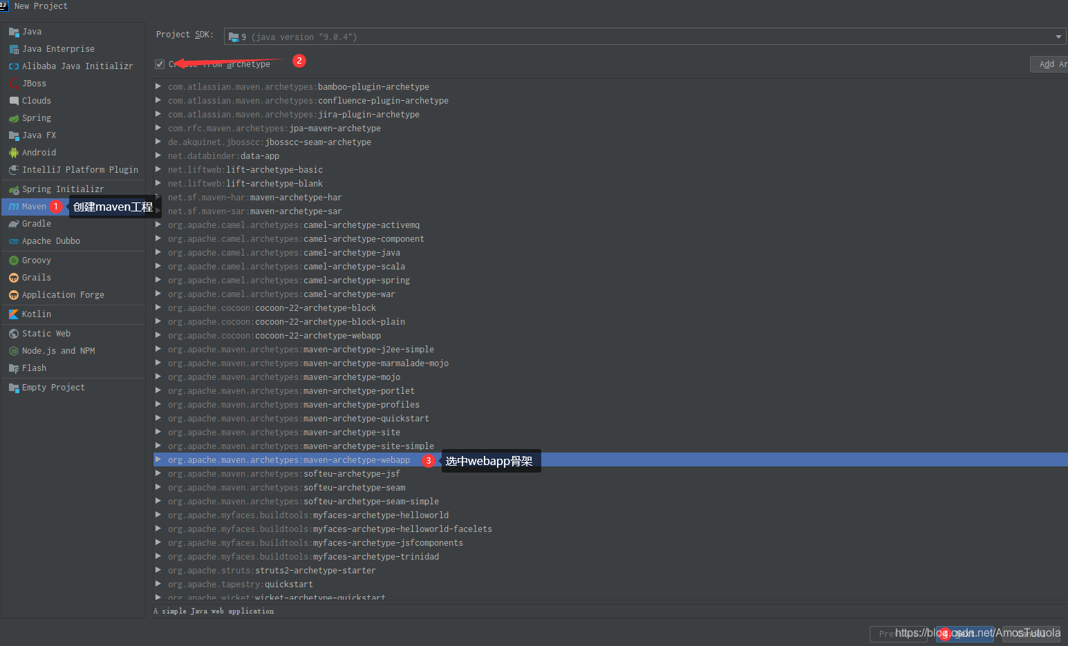The image size is (1068, 646).
Task: Expand the jira-plugin-archetype node
Action: point(158,114)
